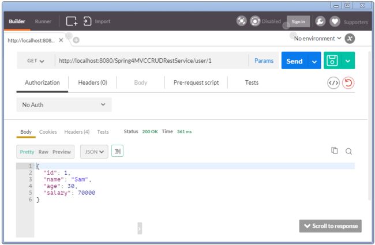Select the Pretty view mode

coord(27,152)
